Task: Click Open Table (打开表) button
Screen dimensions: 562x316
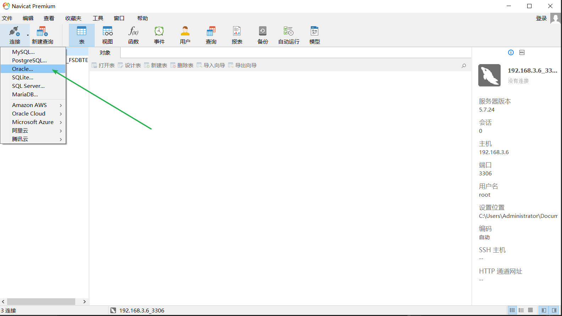Action: click(x=103, y=66)
